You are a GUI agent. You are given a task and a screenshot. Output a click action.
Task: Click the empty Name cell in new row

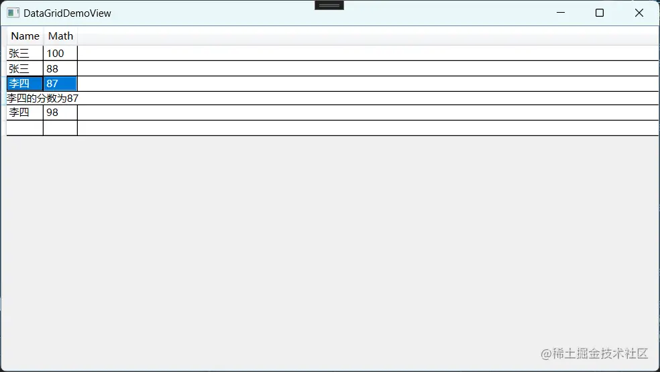(25, 128)
